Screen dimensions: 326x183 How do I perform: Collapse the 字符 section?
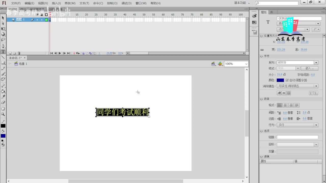pyautogui.click(x=261, y=56)
